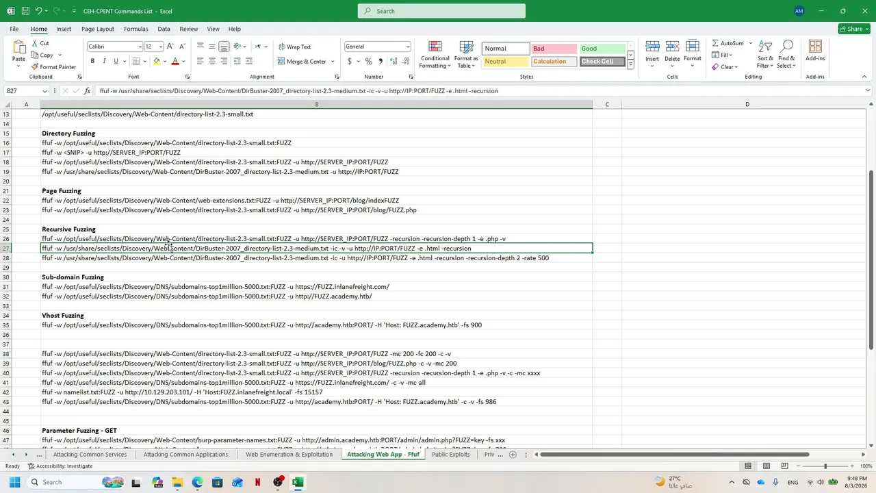This screenshot has height=493, width=876.
Task: Switch to Page Break Preview view icon
Action: [x=784, y=466]
